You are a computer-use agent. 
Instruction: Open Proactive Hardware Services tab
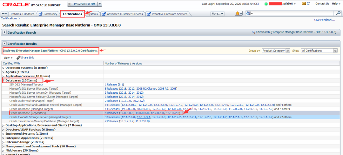(x=170, y=14)
